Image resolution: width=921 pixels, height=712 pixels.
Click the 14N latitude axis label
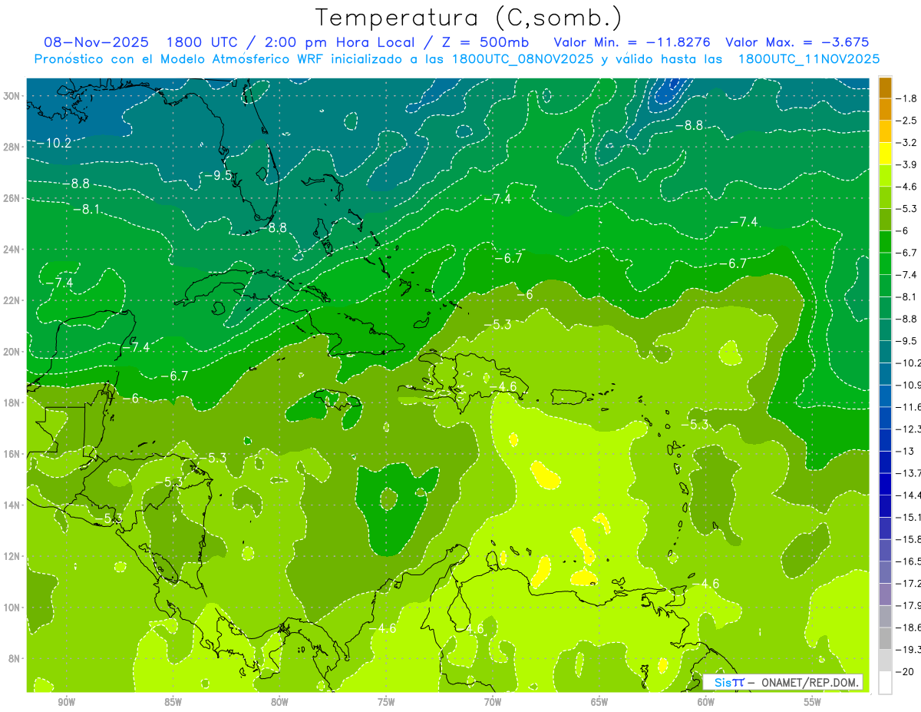coord(13,505)
